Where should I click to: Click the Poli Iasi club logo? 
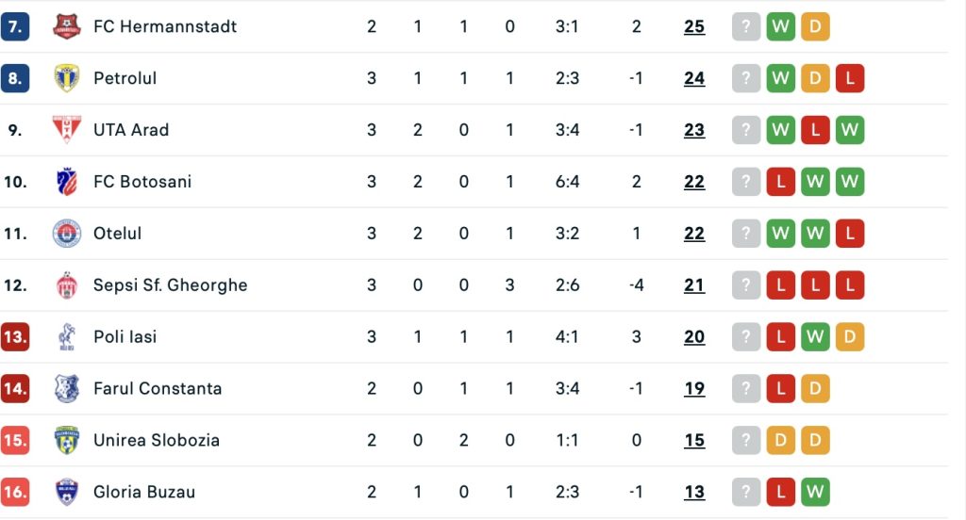pos(67,336)
